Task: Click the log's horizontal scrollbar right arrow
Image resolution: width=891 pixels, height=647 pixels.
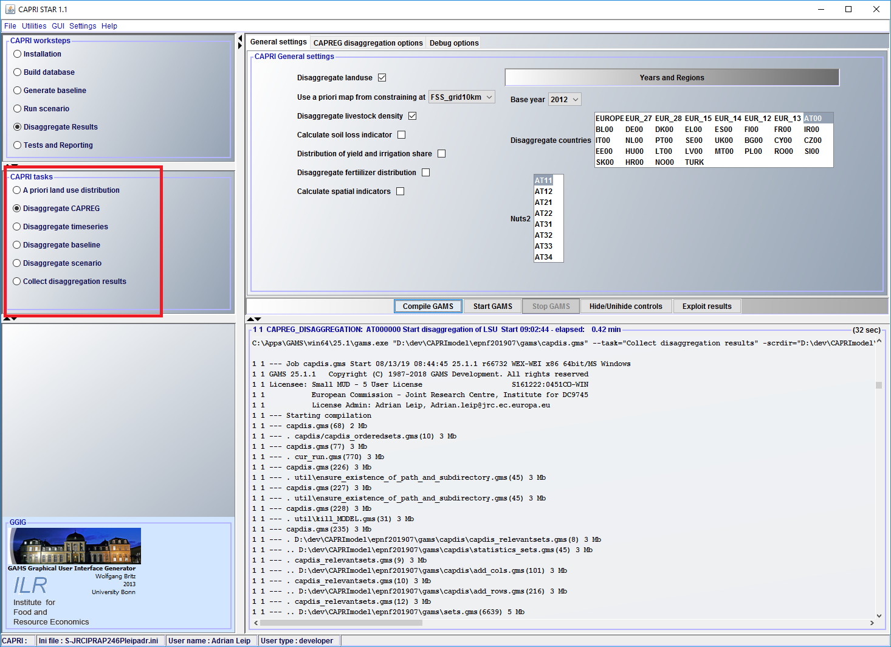Action: 872,623
